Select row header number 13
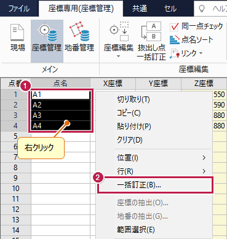 (x=15, y=220)
